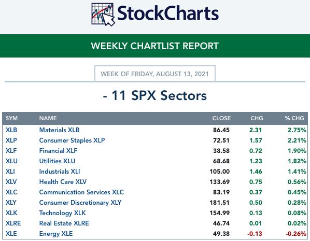Open the XLB symbol link
Screen dimensions: 310x241
(x=11, y=130)
